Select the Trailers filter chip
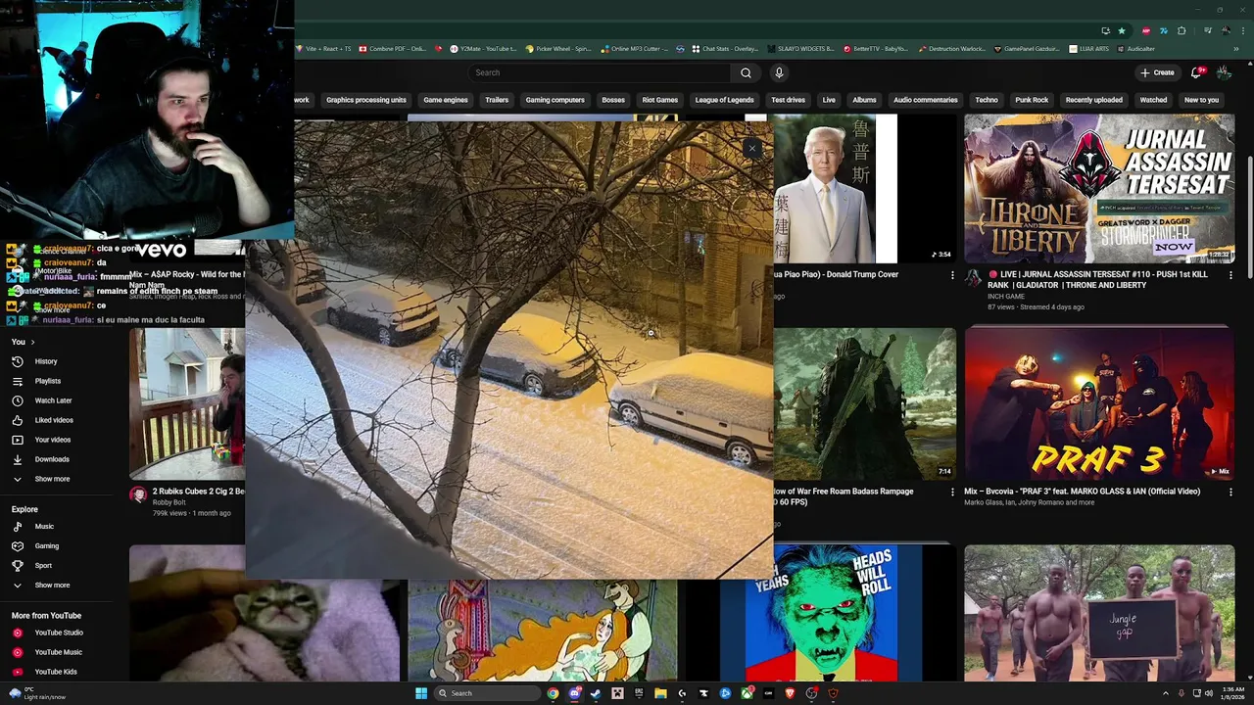Screen dimensions: 1254x705 (x=497, y=100)
